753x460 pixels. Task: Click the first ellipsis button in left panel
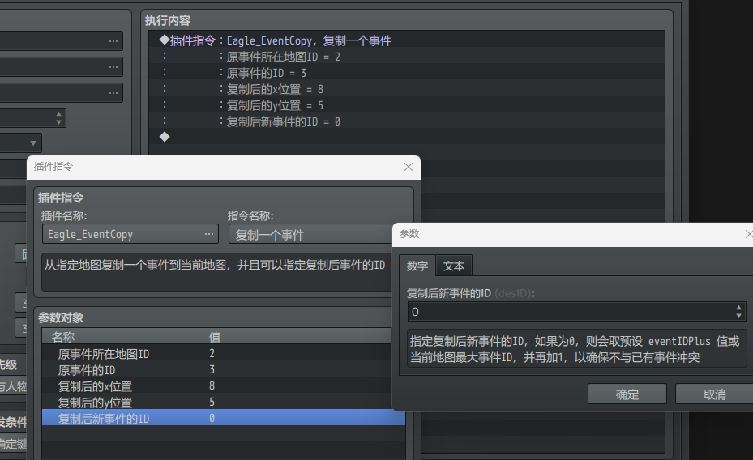click(113, 41)
